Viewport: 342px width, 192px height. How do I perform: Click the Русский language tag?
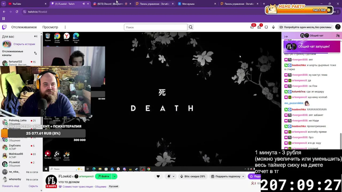[114, 186]
